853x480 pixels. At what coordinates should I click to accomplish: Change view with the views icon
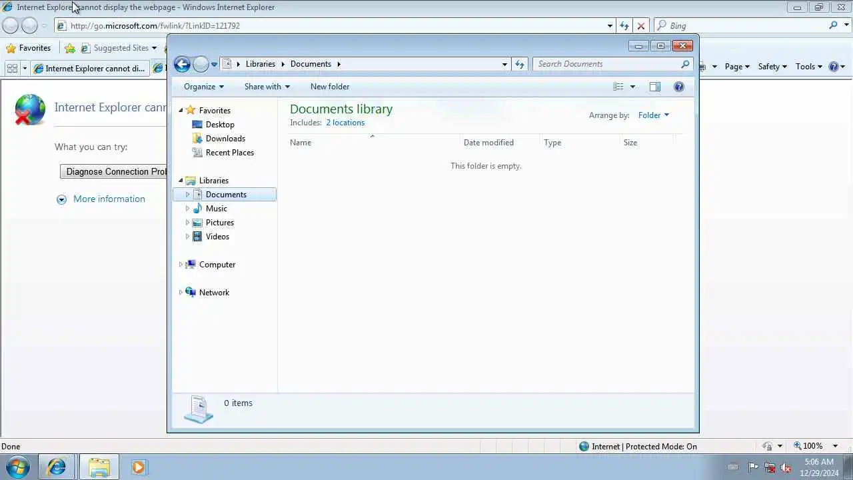pos(618,87)
